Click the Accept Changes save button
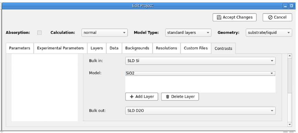The height and width of the screenshot is (133, 298). (235, 17)
